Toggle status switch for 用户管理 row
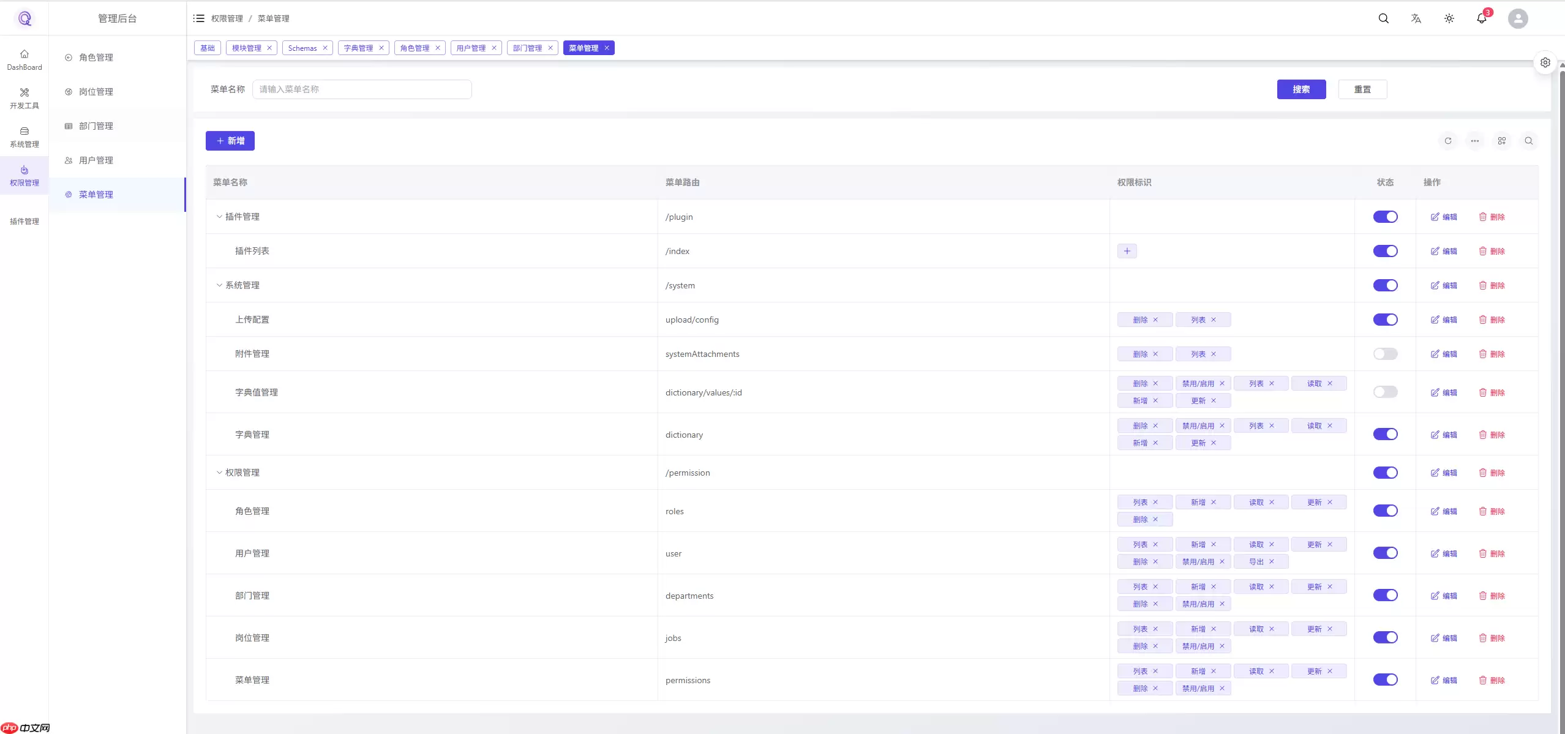The image size is (1565, 734). click(1385, 553)
